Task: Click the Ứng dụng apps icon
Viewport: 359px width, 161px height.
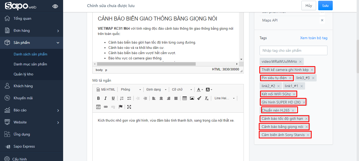Action: tap(7, 134)
